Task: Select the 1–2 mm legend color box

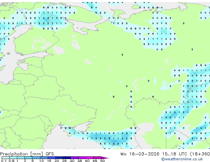Action: pos(21,158)
